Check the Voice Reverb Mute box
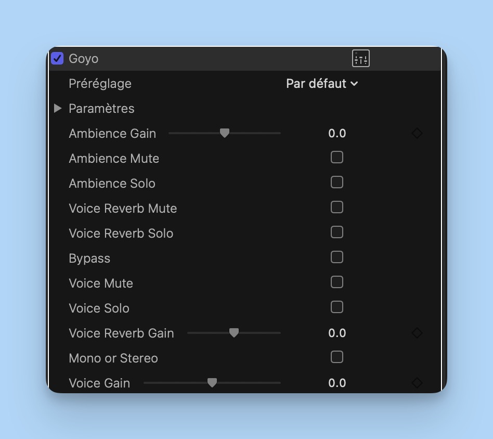This screenshot has width=493, height=439. click(x=337, y=207)
